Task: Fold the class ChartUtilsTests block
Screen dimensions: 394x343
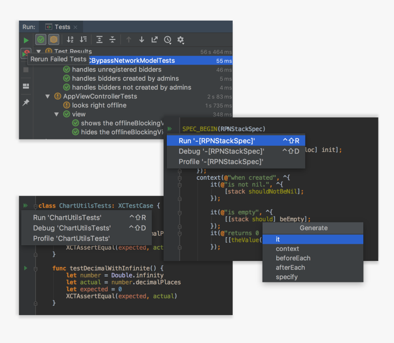Action: pyautogui.click(x=36, y=206)
